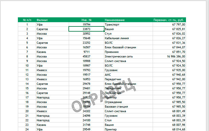Screen dimensions: 209x131
Task: Click the fill handle of the selected cell
Action: pyautogui.click(x=104, y=31)
